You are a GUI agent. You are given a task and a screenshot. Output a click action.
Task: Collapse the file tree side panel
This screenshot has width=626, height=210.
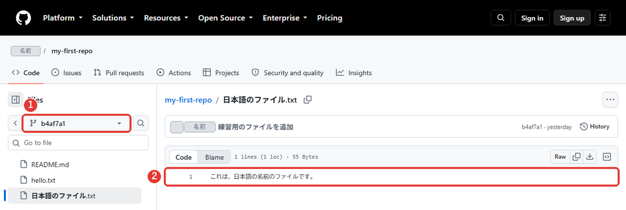(x=15, y=100)
